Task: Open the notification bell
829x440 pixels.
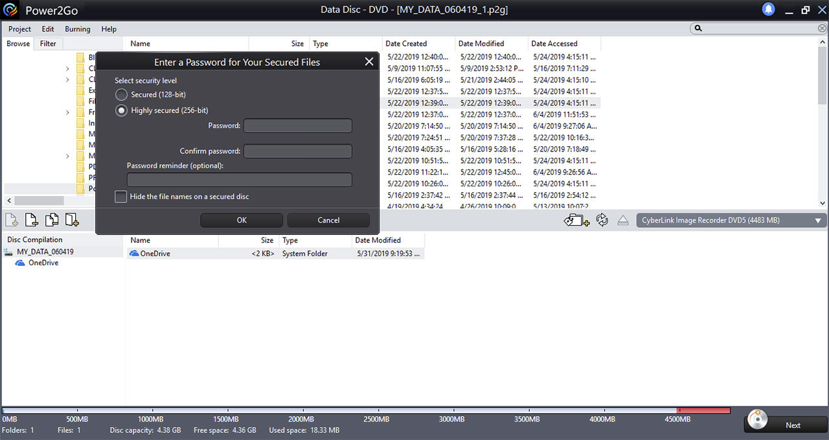Action: point(768,9)
